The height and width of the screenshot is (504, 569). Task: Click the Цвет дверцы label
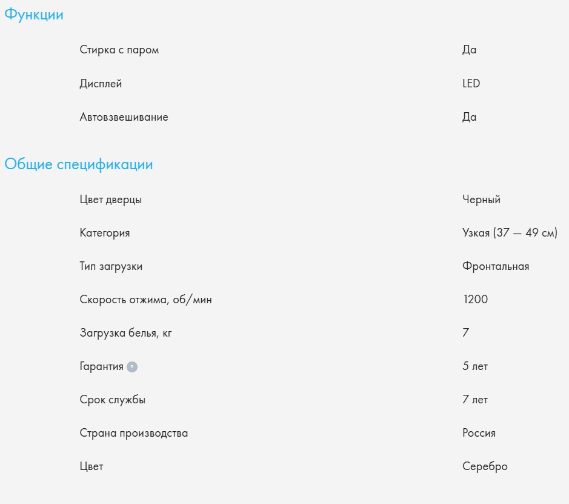click(111, 200)
